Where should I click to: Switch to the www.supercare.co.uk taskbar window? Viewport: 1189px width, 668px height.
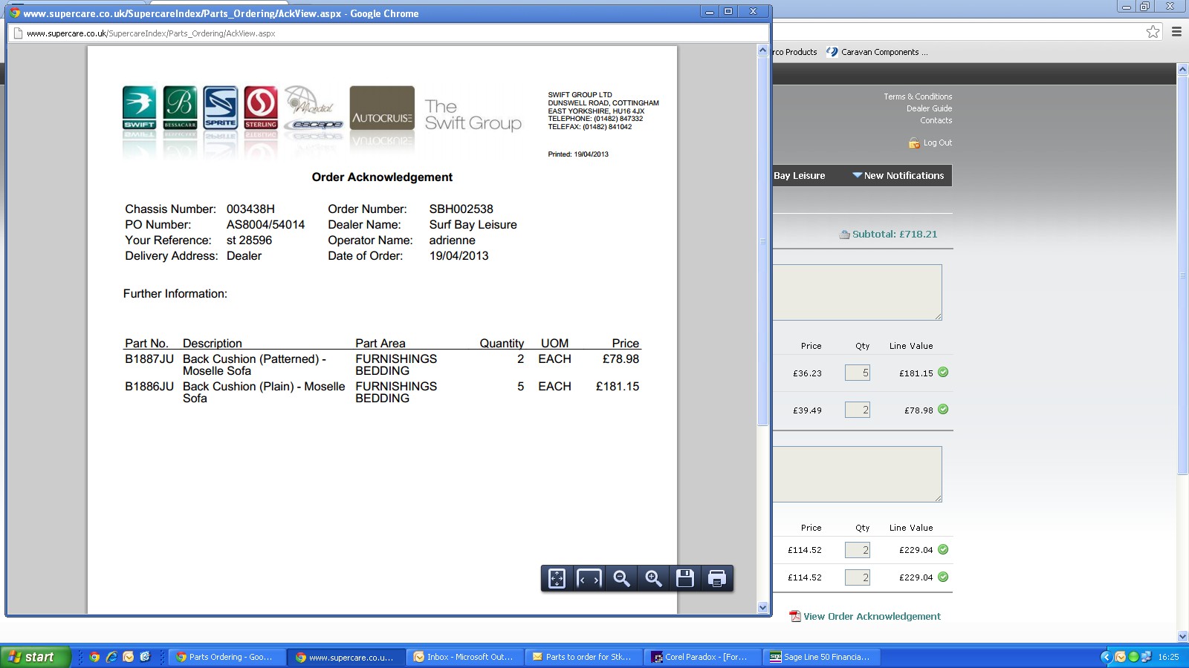coord(347,657)
